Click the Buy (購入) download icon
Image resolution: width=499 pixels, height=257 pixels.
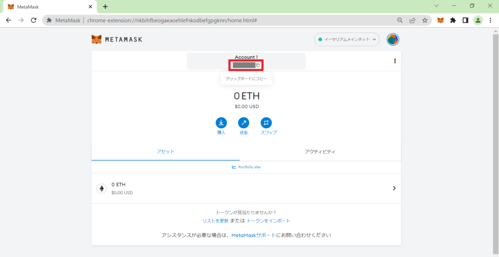click(221, 122)
